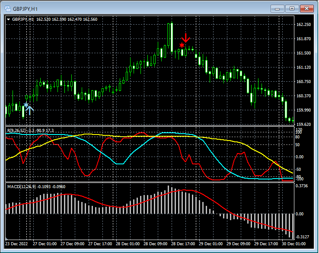Click 28 Dec 17:00 on time axis
Image resolution: width=319 pixels, height=253 pixels.
click(x=183, y=244)
